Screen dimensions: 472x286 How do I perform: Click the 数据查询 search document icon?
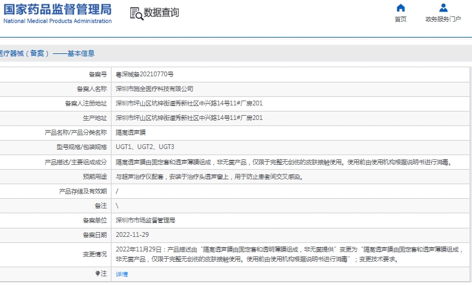pyautogui.click(x=136, y=13)
